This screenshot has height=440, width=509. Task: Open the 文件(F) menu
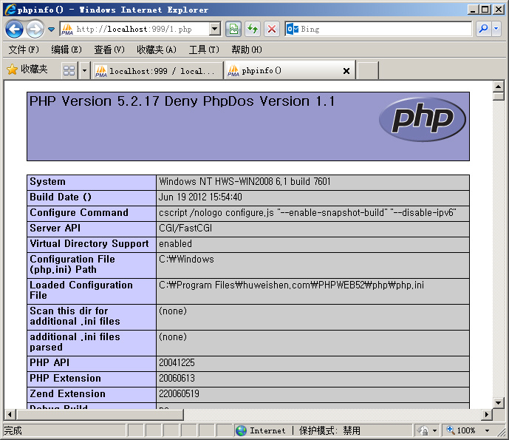pyautogui.click(x=24, y=50)
